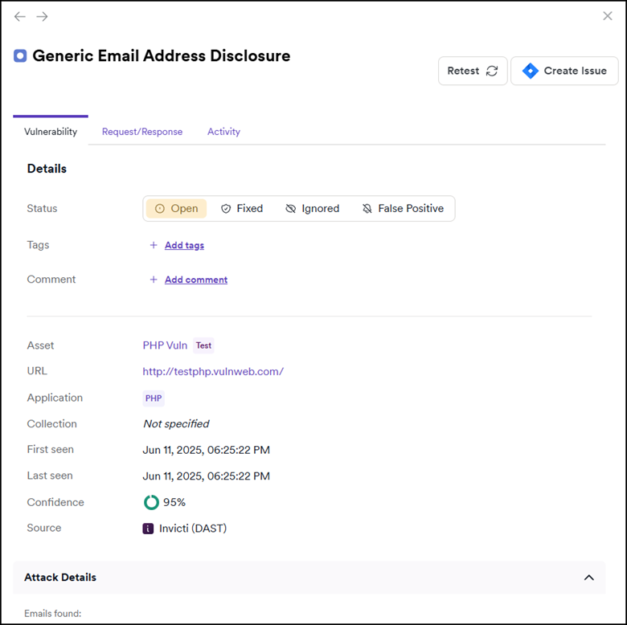This screenshot has width=627, height=625.
Task: Set status to Open
Action: [x=176, y=209]
